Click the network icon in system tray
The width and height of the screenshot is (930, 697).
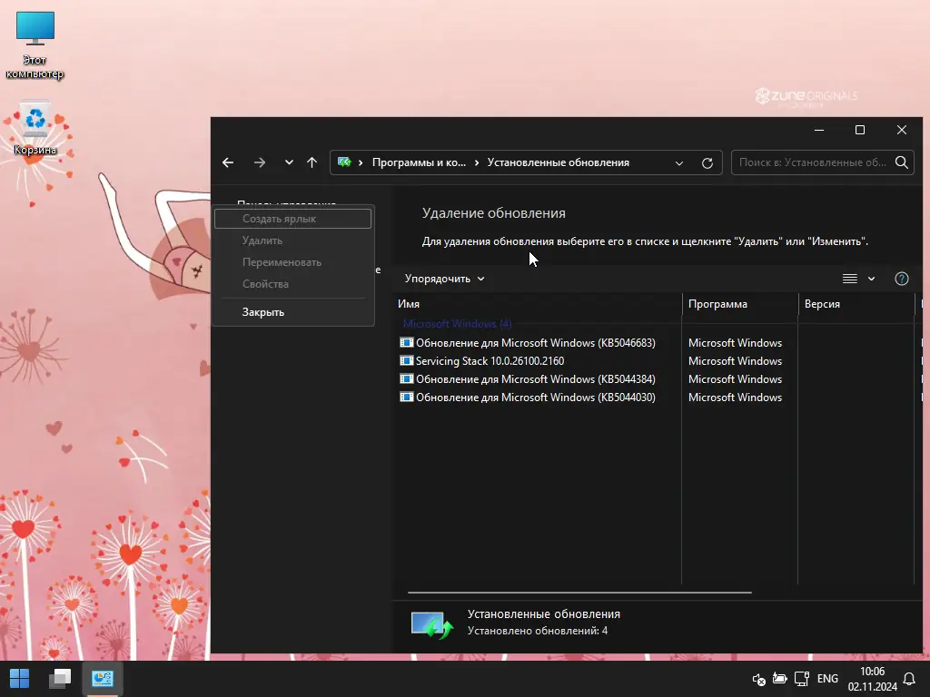coord(801,679)
